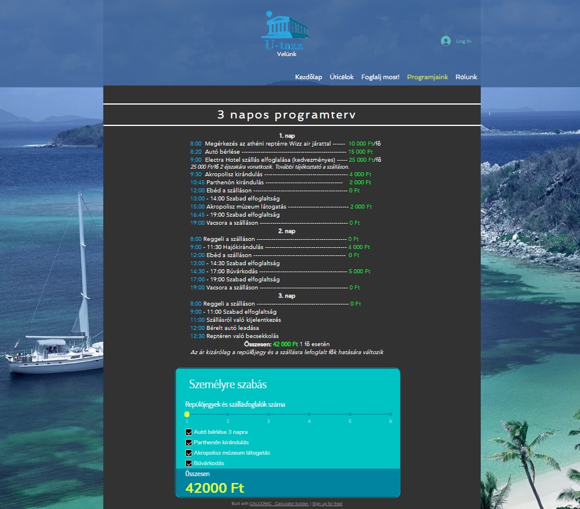Viewport: 580px width, 509px height.
Task: Open the CALCONIC Calculator builder link
Action: pos(279,504)
